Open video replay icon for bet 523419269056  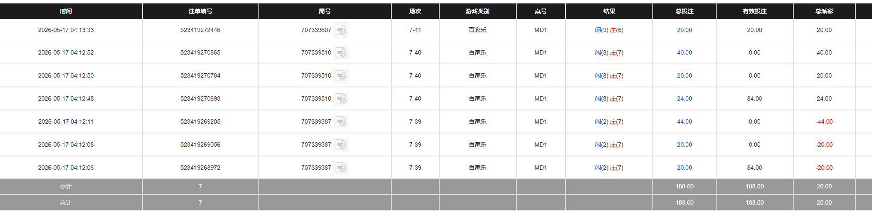pos(341,145)
